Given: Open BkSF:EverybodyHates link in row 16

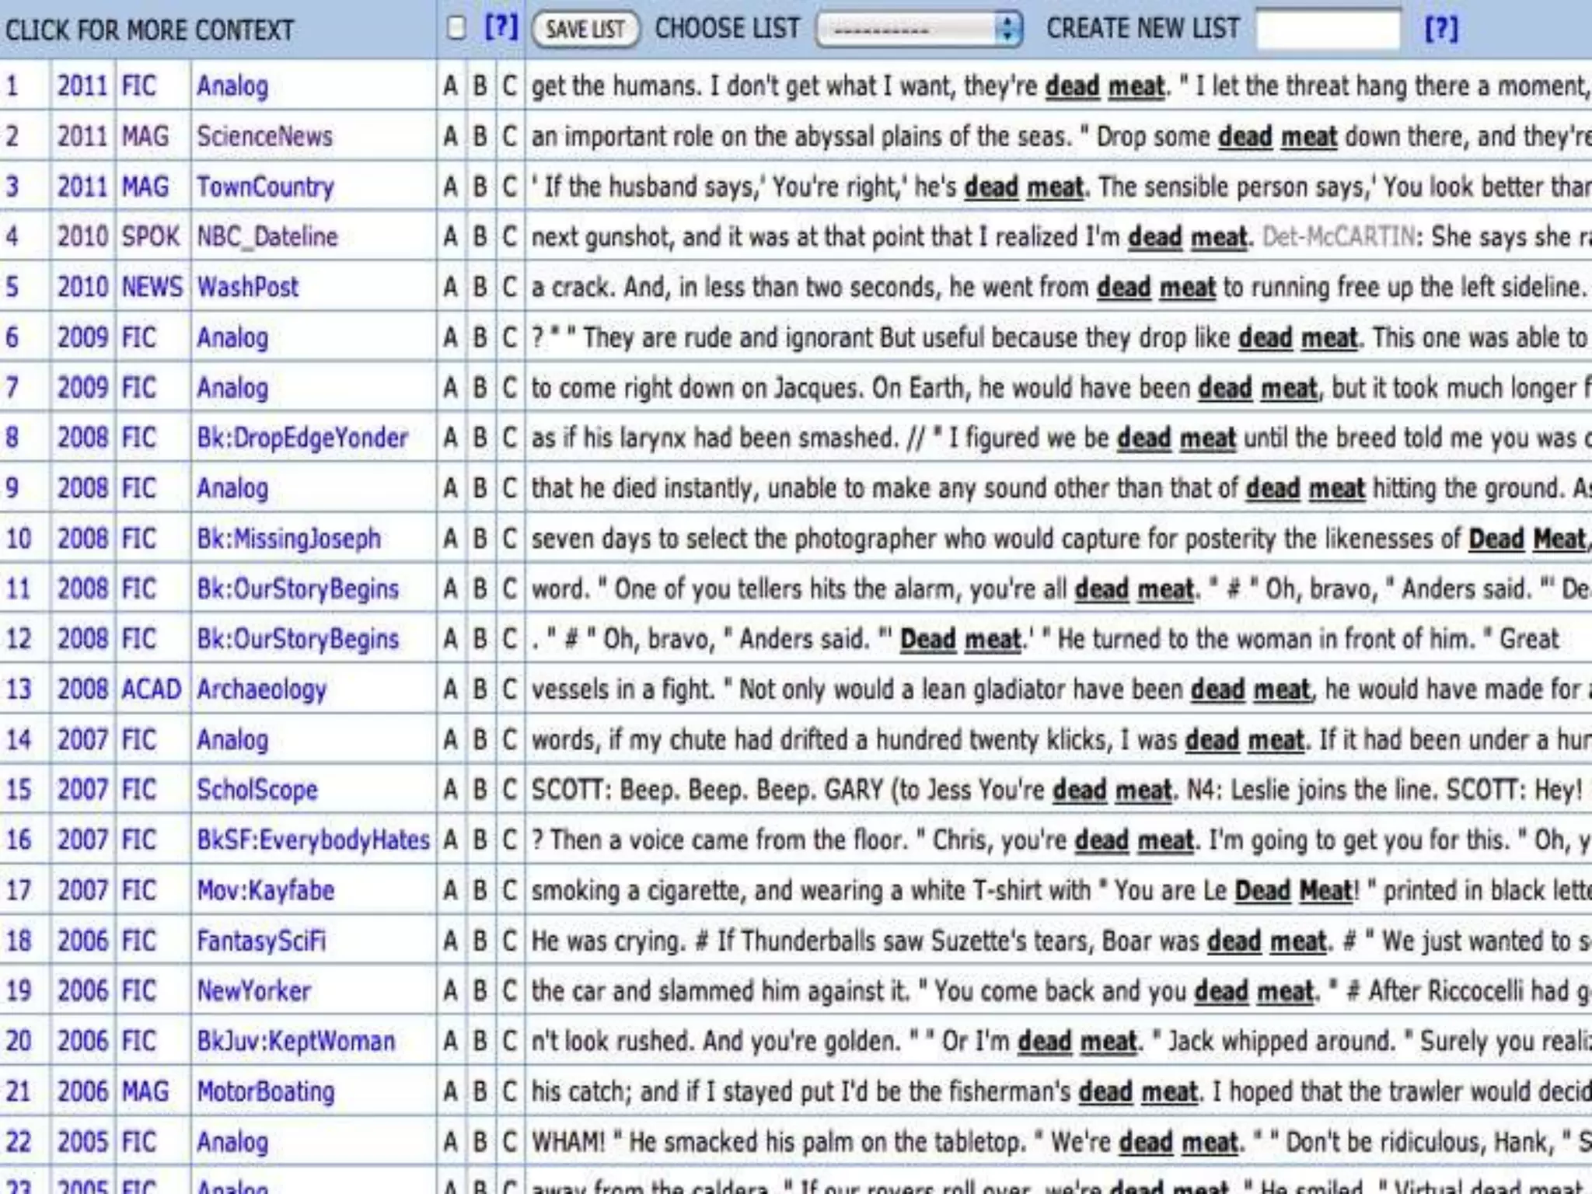Looking at the screenshot, I should coord(313,840).
